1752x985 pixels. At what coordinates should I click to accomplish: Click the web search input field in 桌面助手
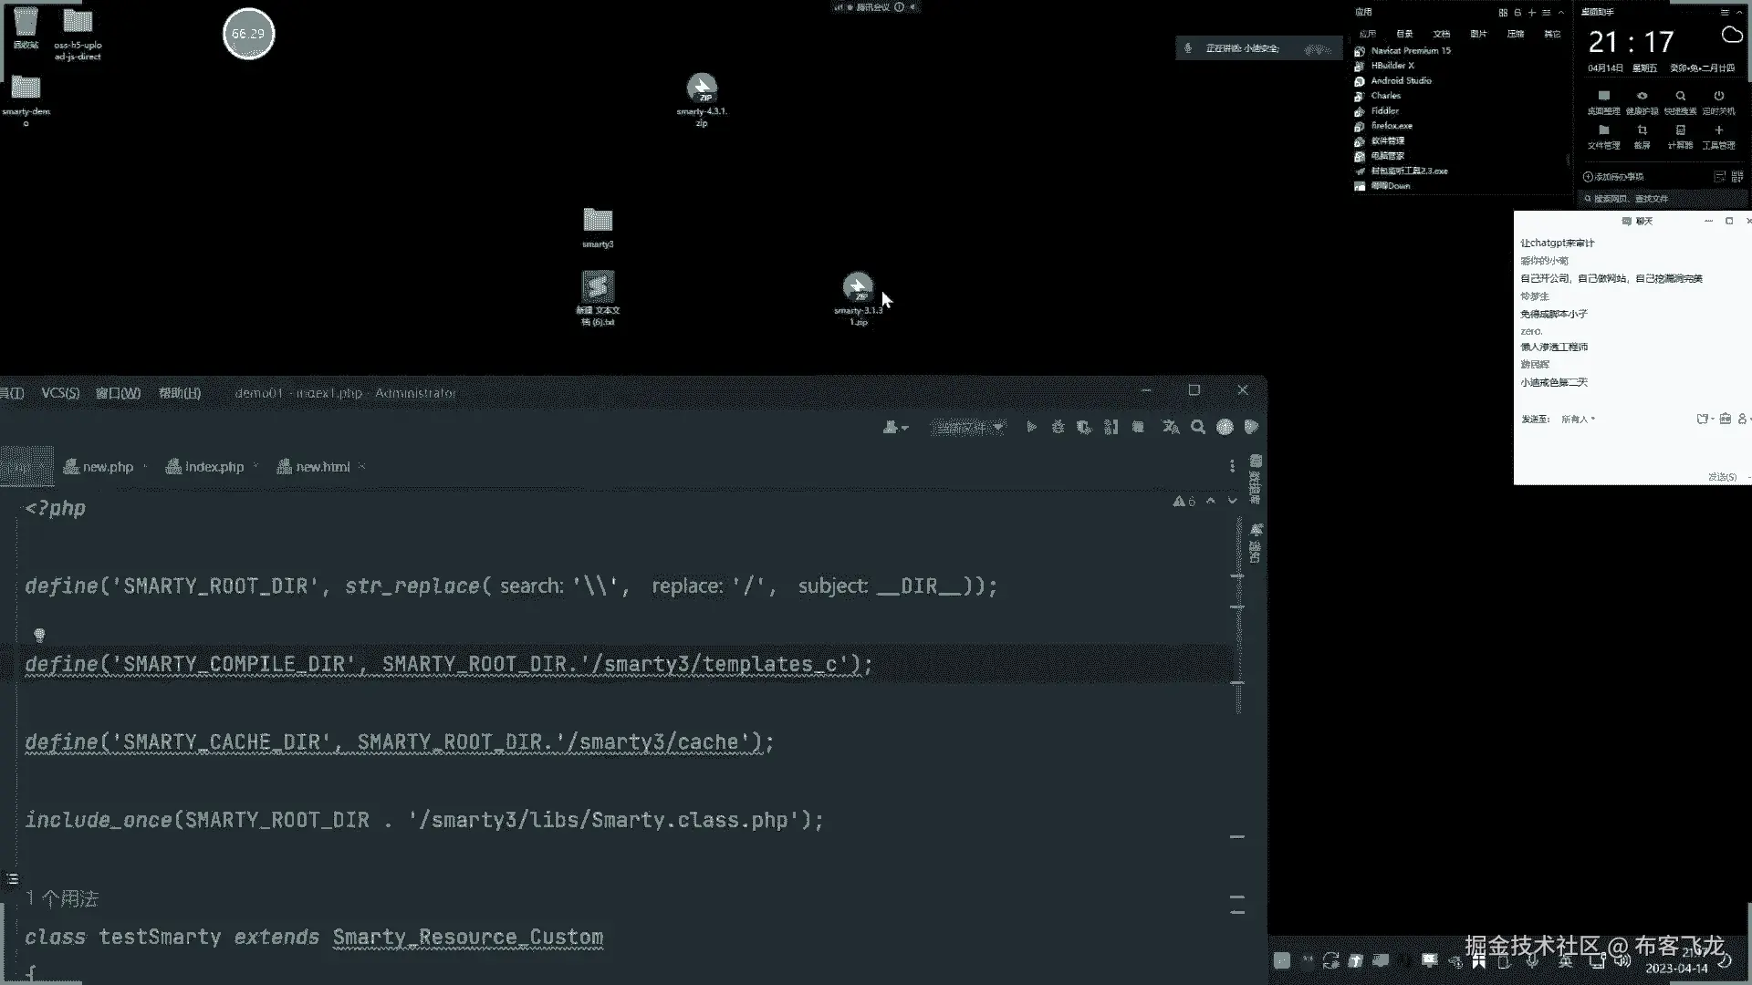[1661, 199]
